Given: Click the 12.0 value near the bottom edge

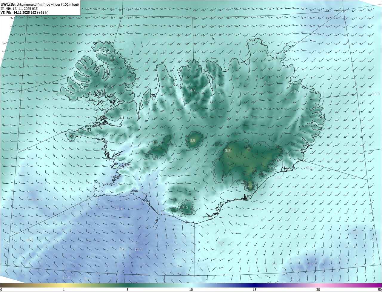Looking at the screenshot, I should 66,277.
